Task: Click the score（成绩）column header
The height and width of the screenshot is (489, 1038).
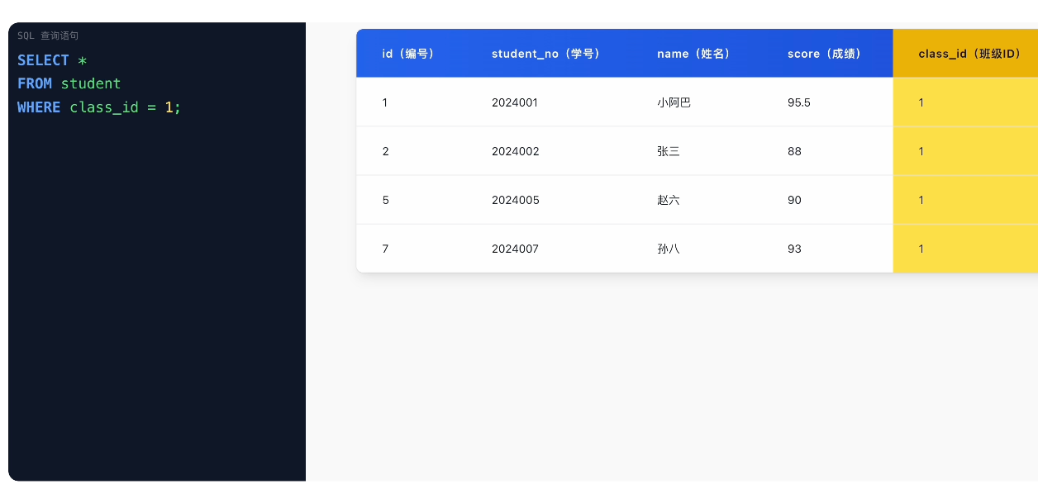Action: click(824, 54)
